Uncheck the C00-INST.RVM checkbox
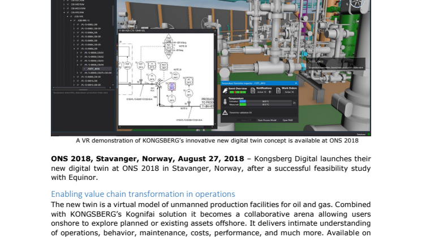 [x=68, y=5]
